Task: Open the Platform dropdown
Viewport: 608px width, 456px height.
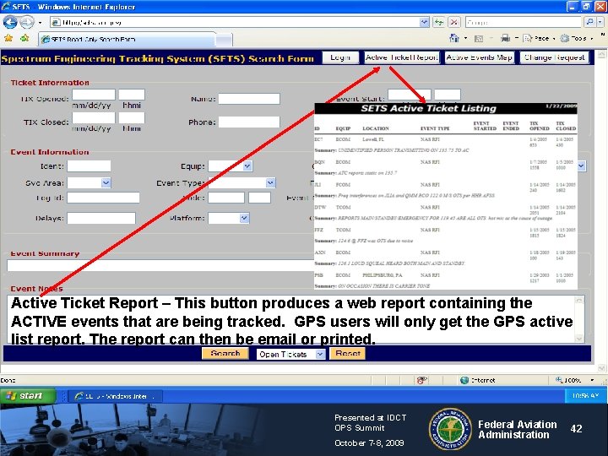Action: pyautogui.click(x=229, y=218)
